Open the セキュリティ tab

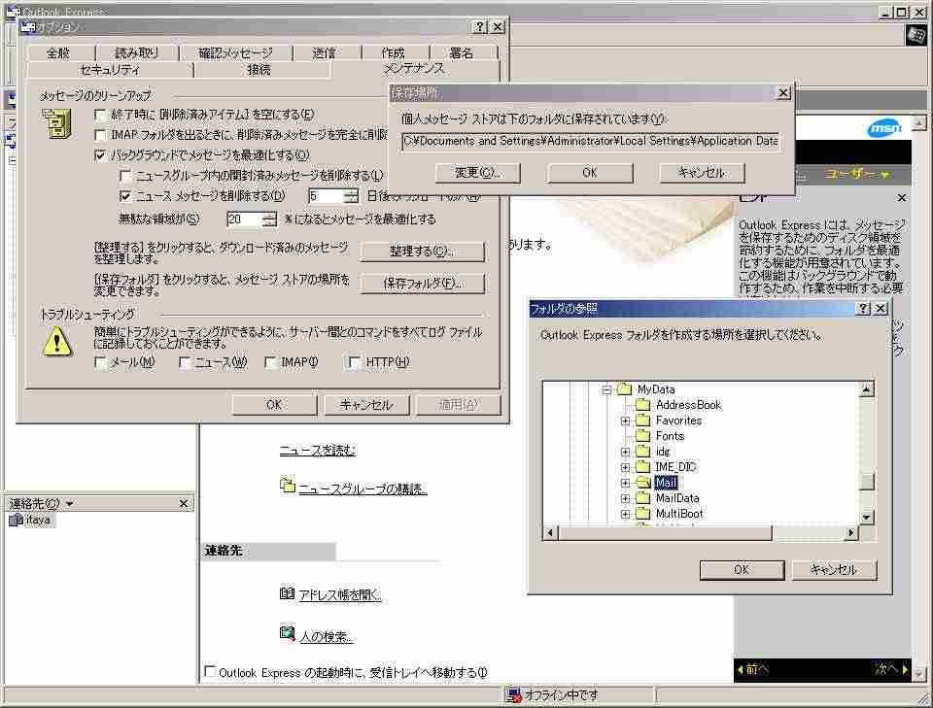coord(110,70)
